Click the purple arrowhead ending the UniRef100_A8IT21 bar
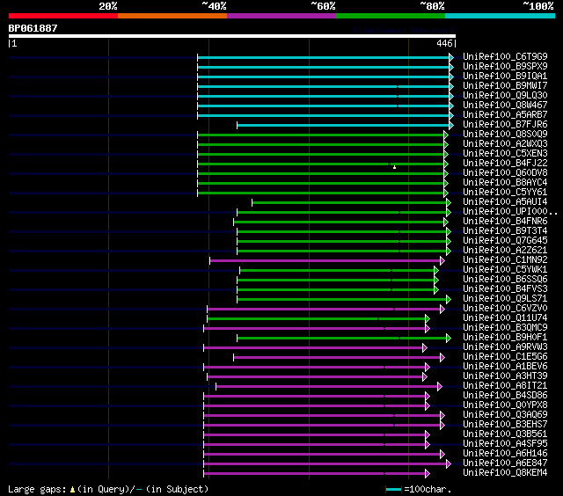 tap(440, 387)
